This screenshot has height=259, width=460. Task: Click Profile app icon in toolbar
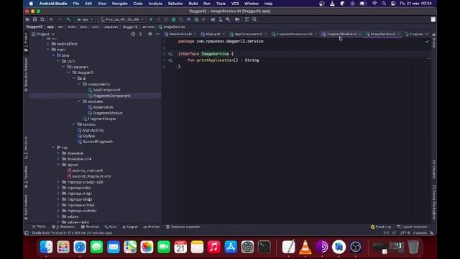pos(188,19)
